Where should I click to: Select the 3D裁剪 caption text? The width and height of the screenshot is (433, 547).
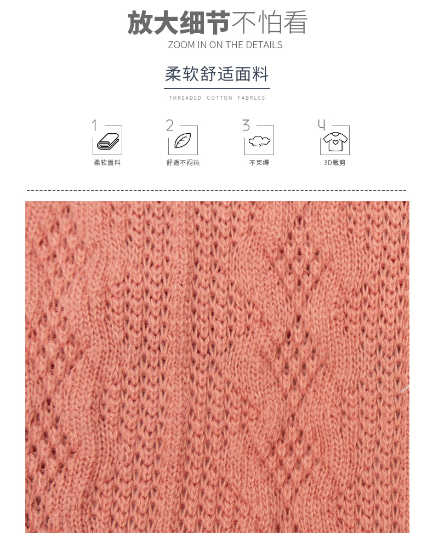click(334, 163)
